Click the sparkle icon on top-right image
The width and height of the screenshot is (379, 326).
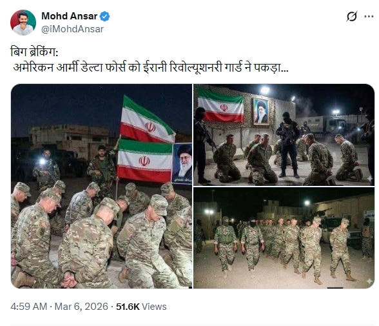pyautogui.click(x=369, y=178)
